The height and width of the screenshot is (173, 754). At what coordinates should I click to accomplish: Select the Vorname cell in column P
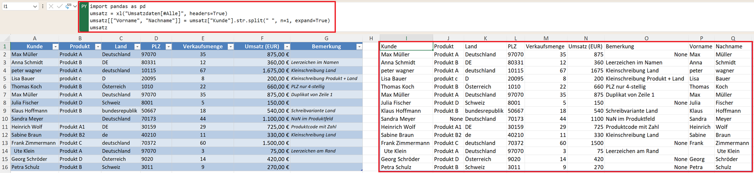[701, 46]
